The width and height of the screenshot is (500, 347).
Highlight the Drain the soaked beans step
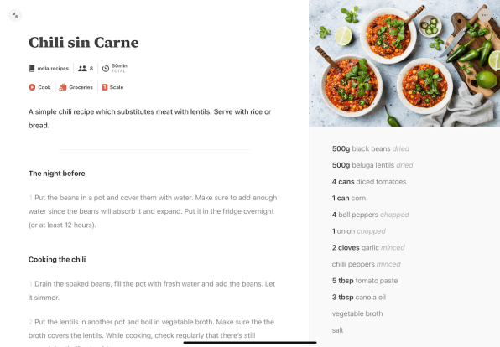tap(152, 291)
